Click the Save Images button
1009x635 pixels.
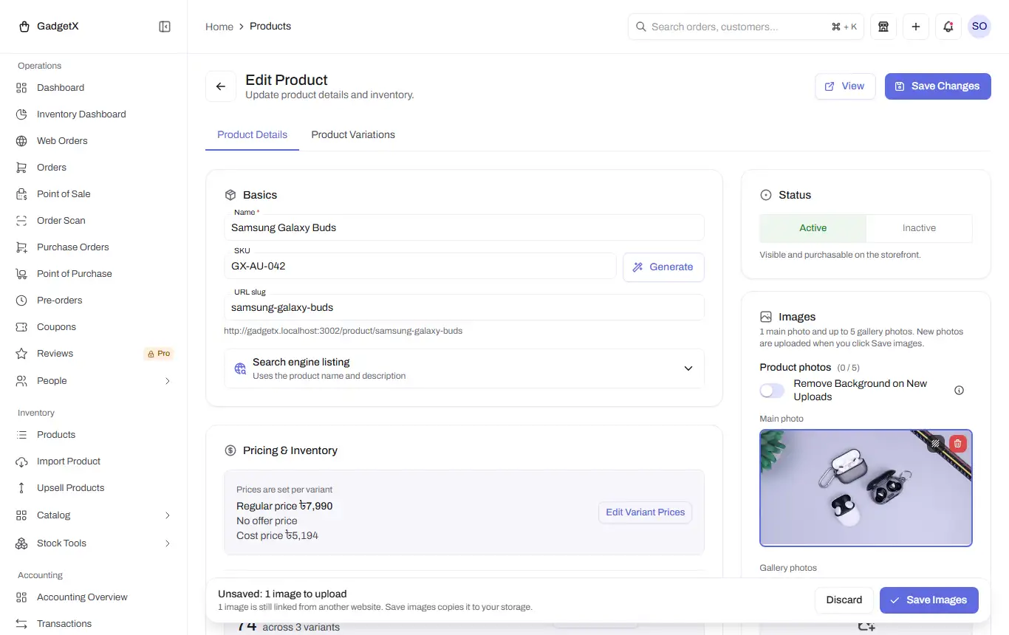tap(929, 600)
